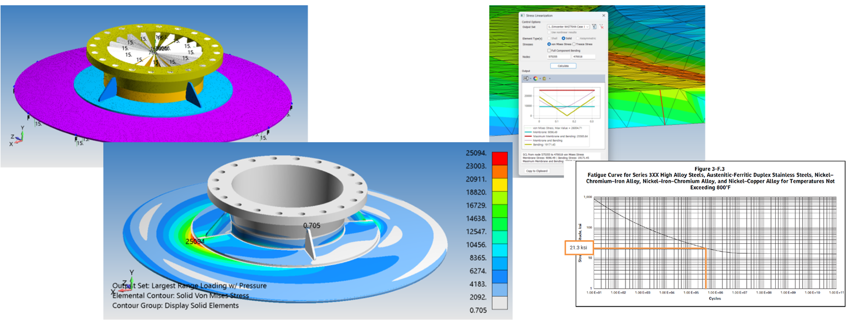Click the 25094 max stress label on the model

[x=195, y=241]
